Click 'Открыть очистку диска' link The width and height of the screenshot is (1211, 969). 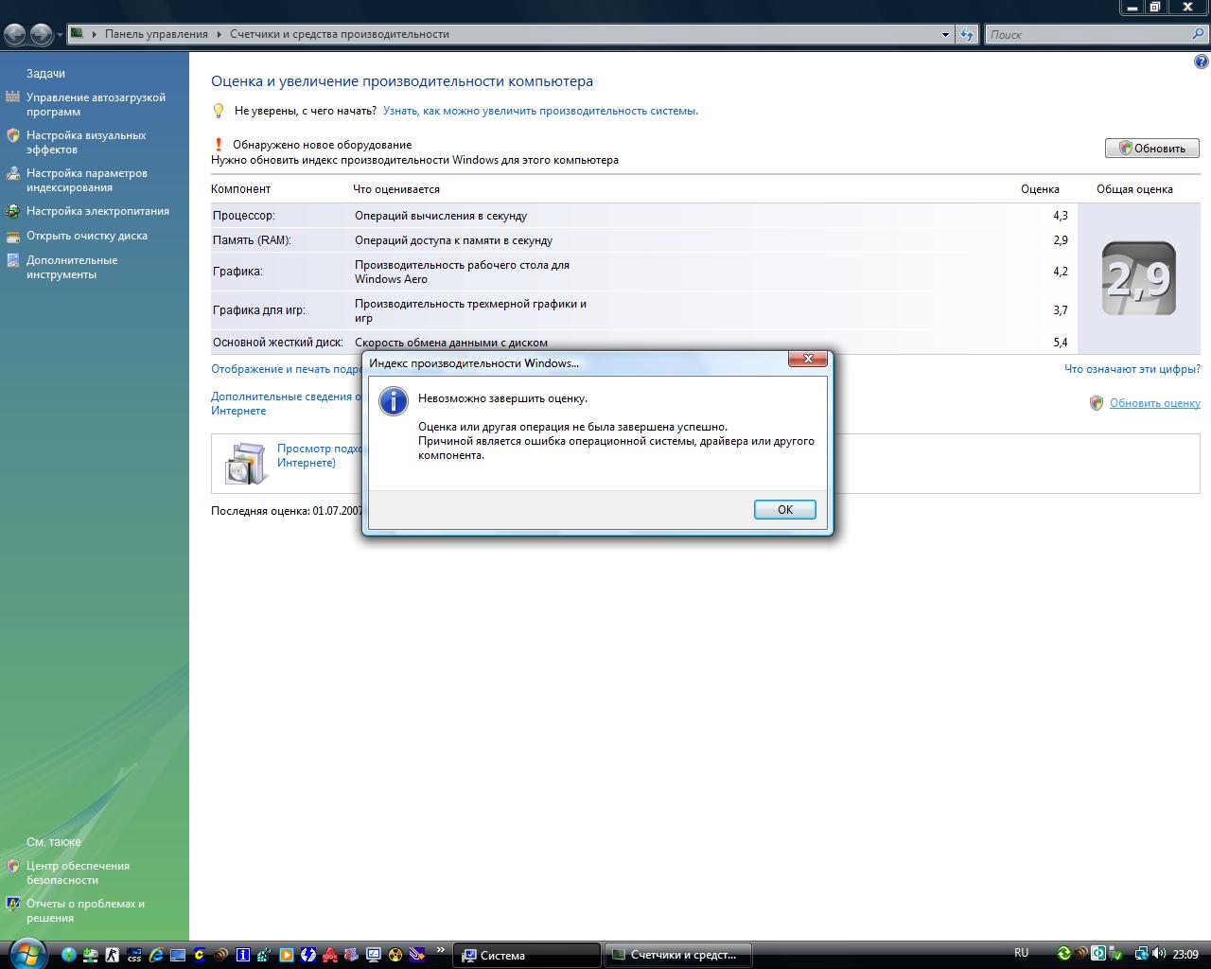click(x=87, y=236)
